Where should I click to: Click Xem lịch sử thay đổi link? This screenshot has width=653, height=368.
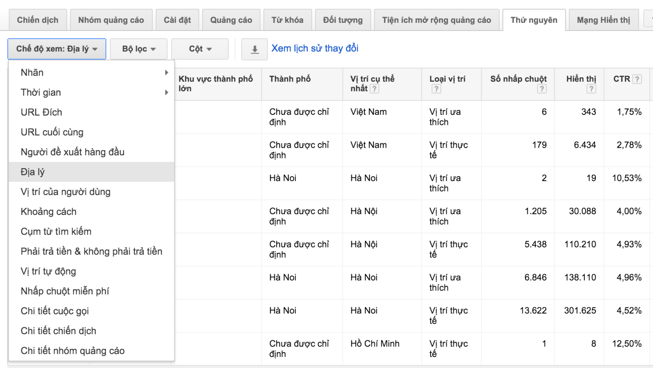pyautogui.click(x=315, y=48)
